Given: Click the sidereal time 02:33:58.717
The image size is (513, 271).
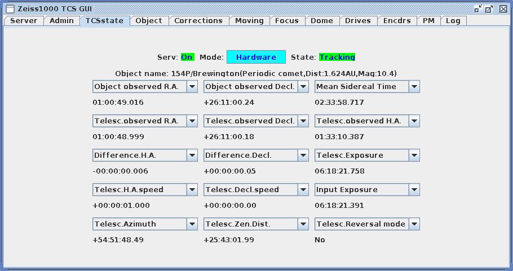Looking at the screenshot, I should [x=339, y=103].
